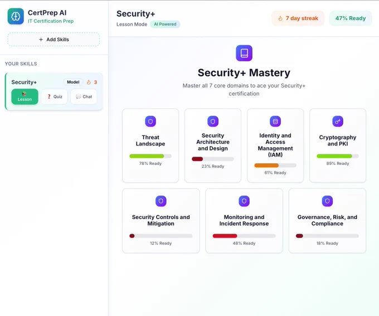Open the Cryptography and PKI title
The width and height of the screenshot is (379, 316).
point(338,140)
